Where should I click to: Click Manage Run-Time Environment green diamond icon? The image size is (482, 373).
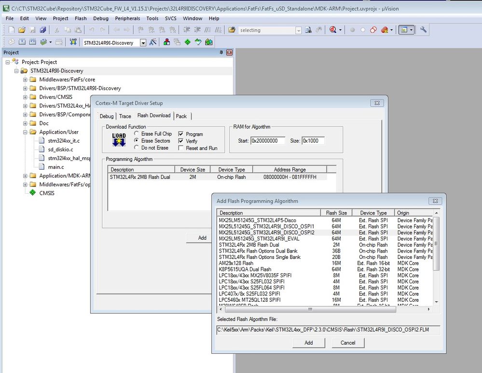coord(188,42)
